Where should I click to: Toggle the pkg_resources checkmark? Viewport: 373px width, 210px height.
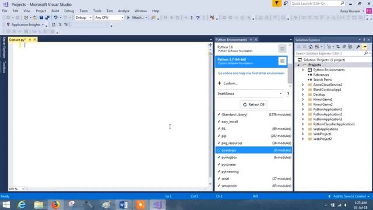tap(219, 143)
